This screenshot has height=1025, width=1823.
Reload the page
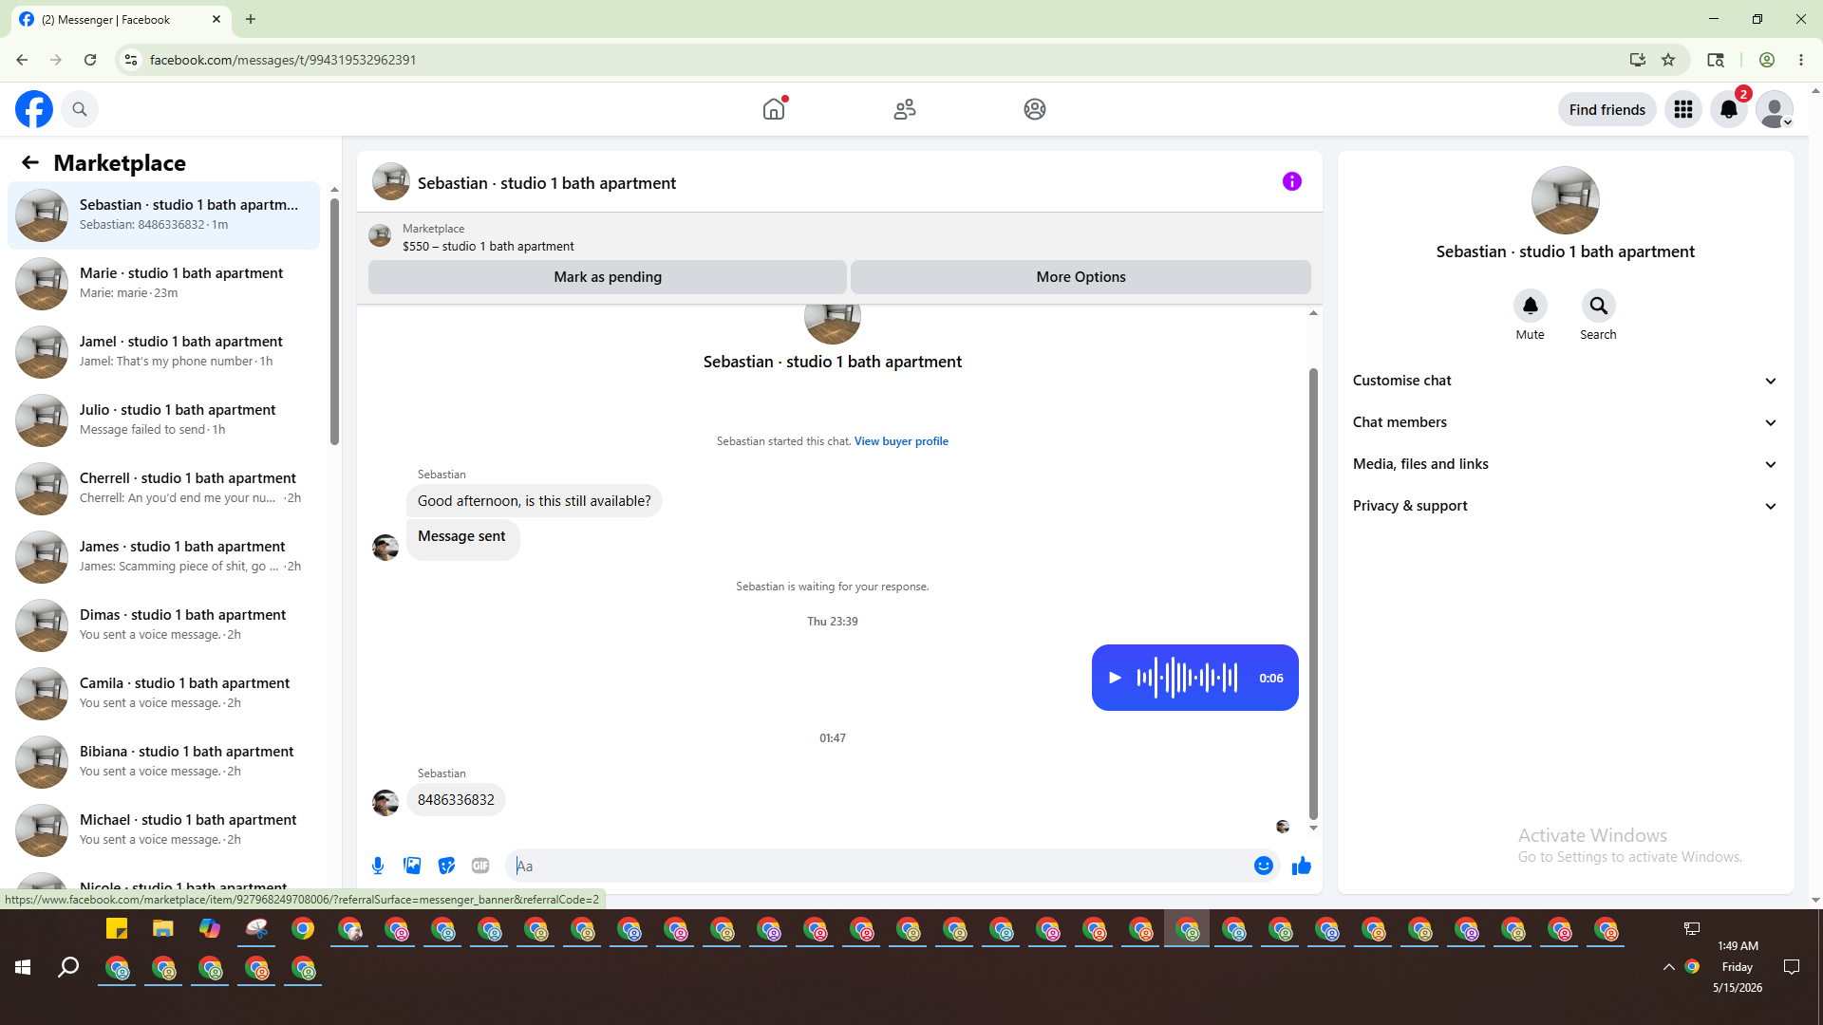90,60
